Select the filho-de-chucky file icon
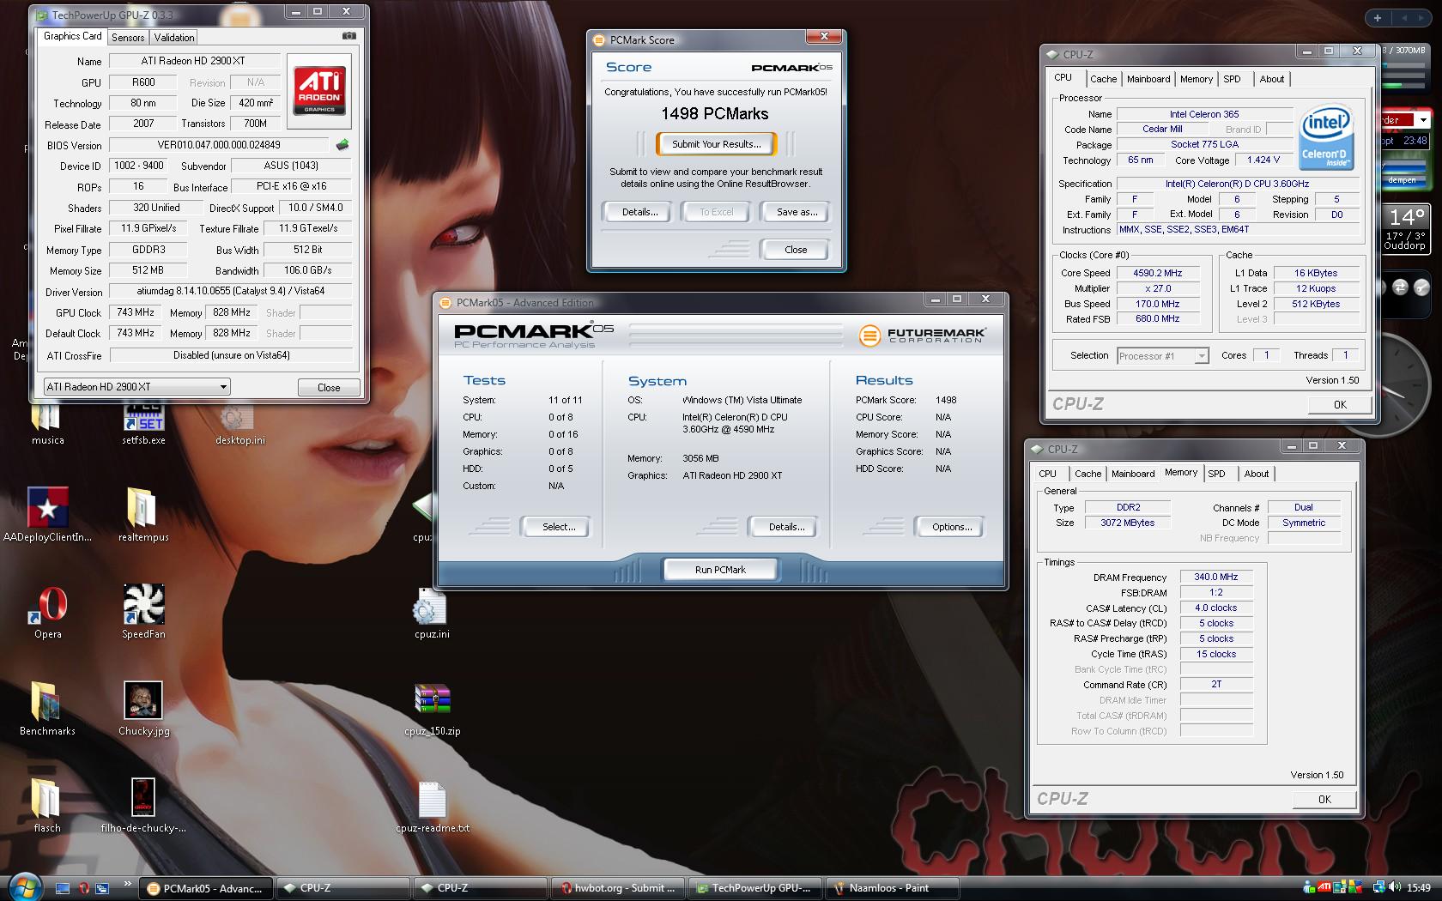This screenshot has height=901, width=1442. point(143,806)
